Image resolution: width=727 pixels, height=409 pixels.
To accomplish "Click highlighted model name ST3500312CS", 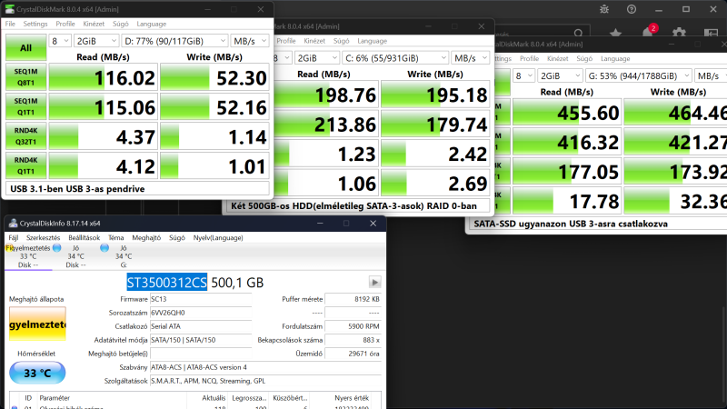I will (167, 283).
